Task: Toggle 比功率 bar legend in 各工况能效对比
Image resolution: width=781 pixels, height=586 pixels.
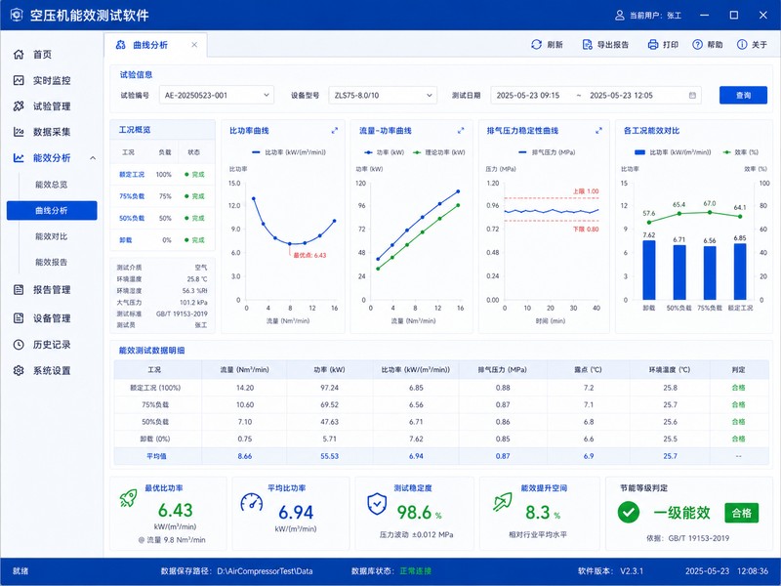Action: [x=673, y=152]
